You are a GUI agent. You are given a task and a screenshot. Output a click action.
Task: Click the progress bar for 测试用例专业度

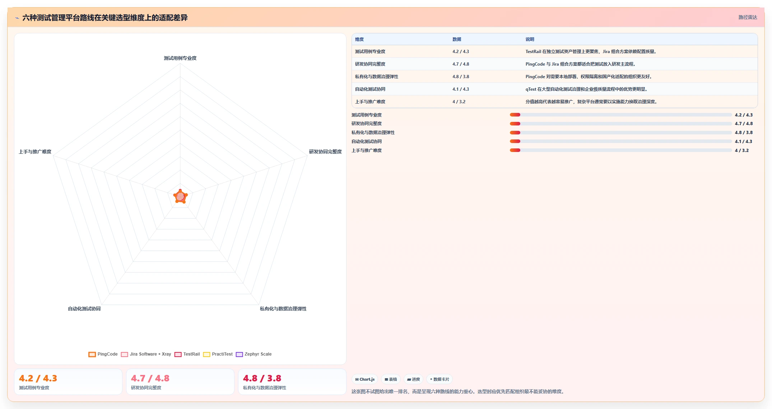tap(620, 115)
